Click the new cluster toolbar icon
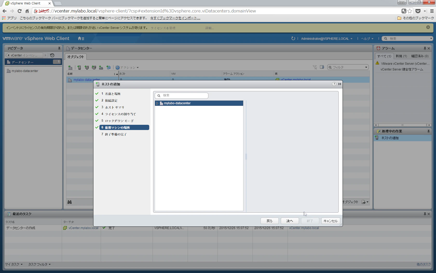This screenshot has width=436, height=273. (x=87, y=68)
